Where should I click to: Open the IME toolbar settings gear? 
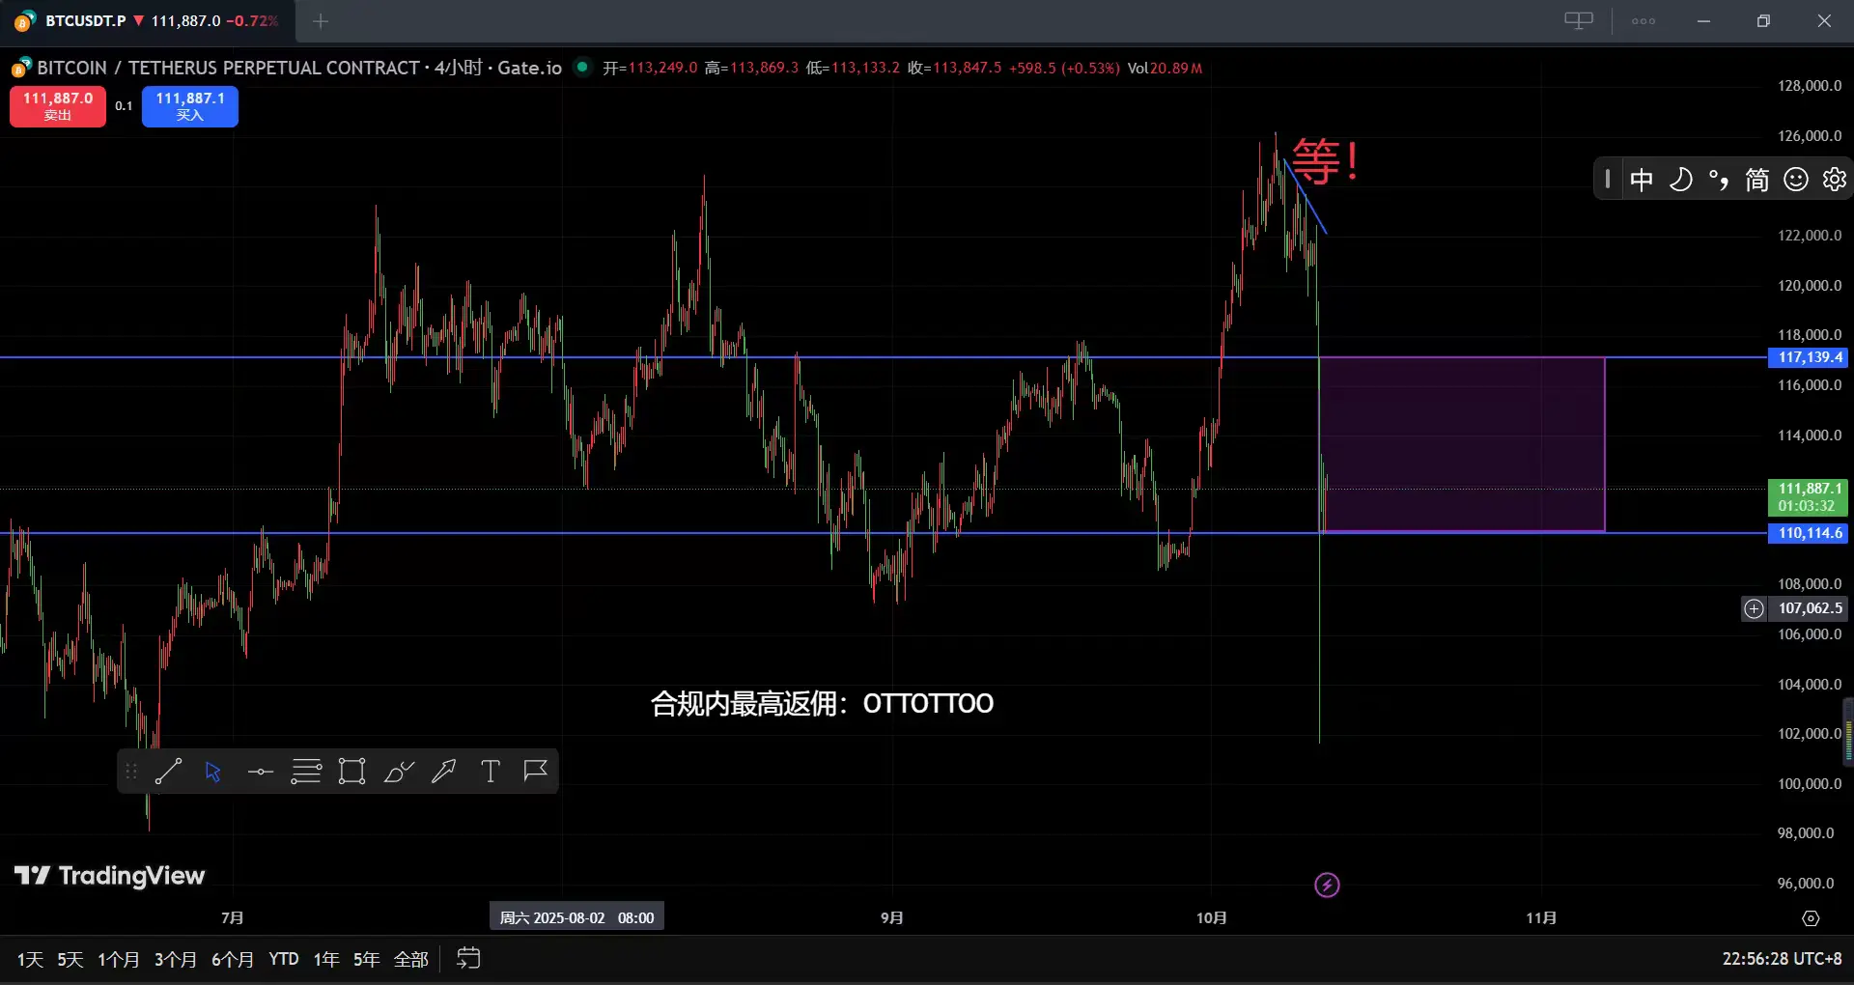(x=1835, y=180)
